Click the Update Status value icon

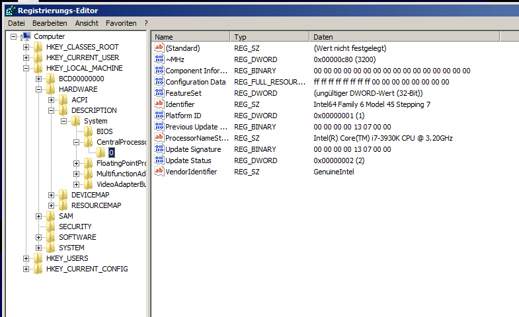point(159,160)
